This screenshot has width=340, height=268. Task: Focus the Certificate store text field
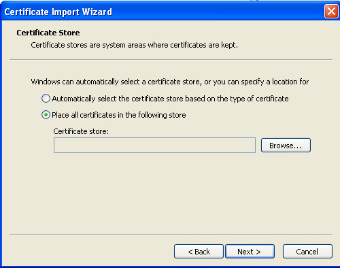(154, 146)
